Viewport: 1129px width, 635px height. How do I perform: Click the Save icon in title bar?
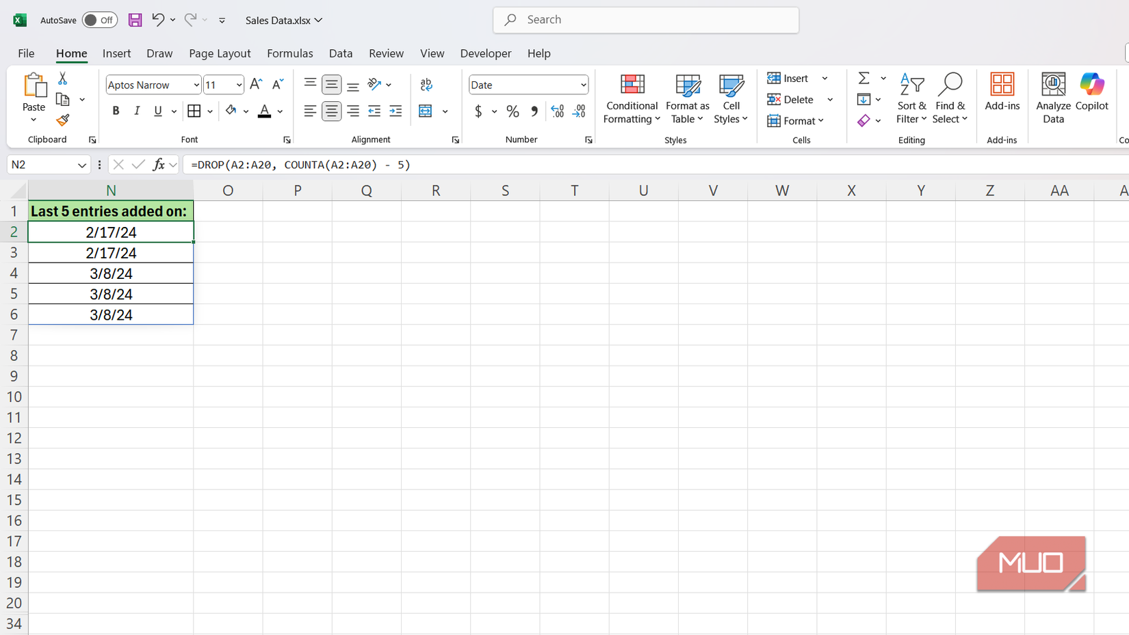(x=135, y=20)
